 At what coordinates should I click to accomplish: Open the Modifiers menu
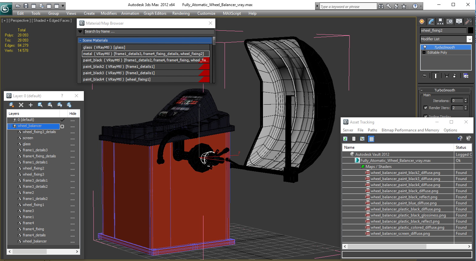pos(109,13)
